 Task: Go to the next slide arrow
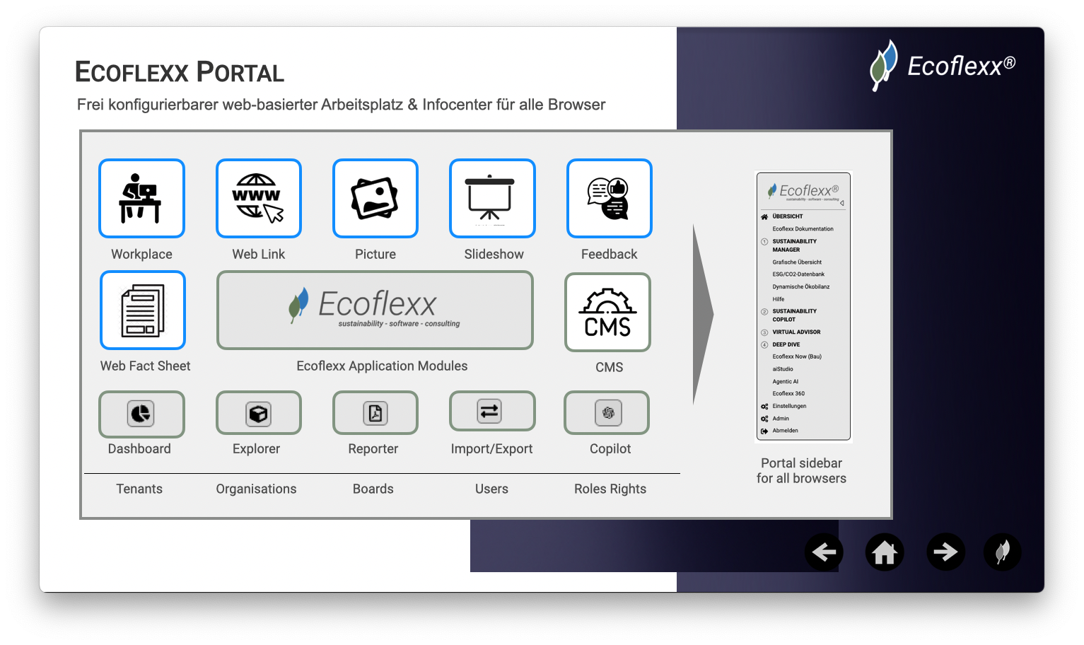tap(945, 552)
